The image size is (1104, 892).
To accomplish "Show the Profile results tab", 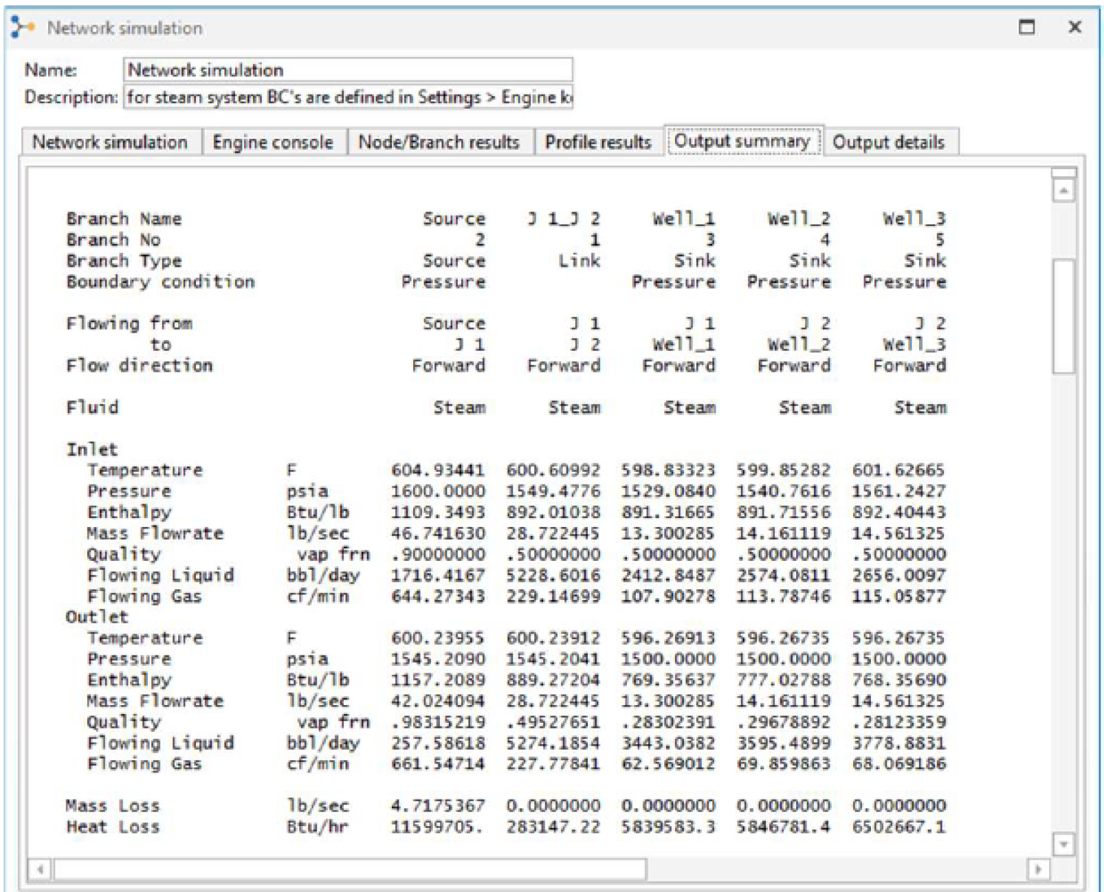I will [597, 142].
